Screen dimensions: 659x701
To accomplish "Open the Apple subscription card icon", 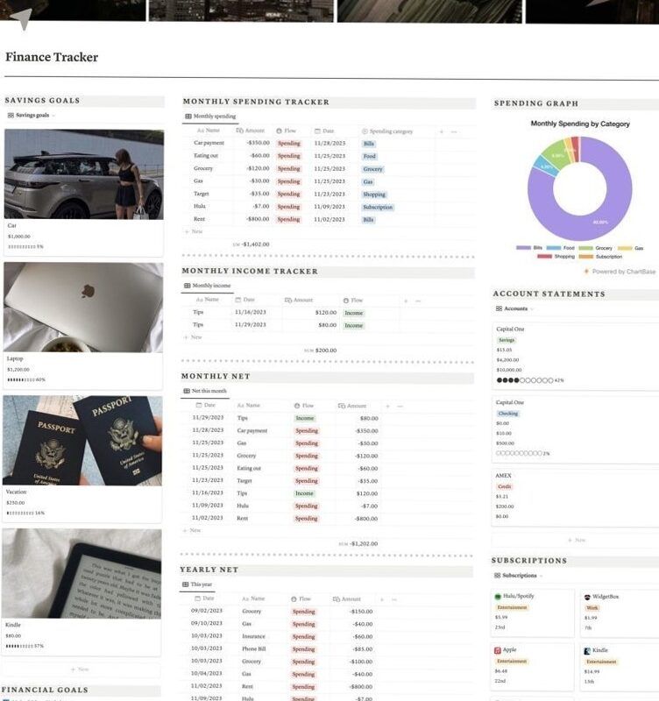I will pos(497,650).
